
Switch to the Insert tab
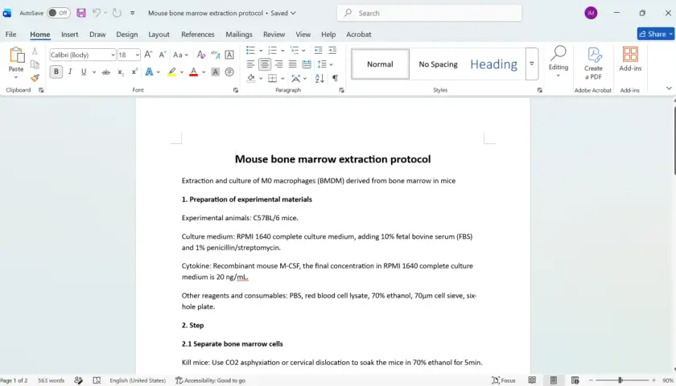coord(69,35)
